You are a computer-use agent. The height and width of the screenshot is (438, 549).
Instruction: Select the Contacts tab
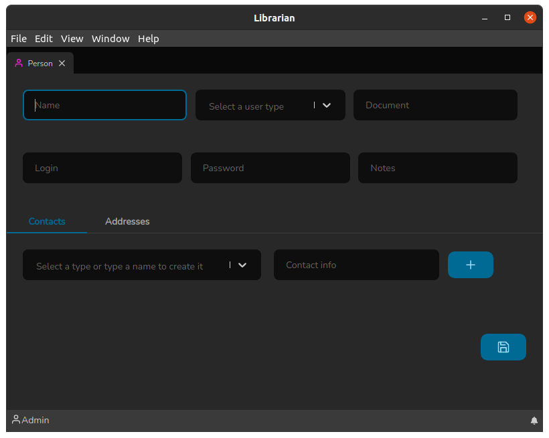(47, 221)
